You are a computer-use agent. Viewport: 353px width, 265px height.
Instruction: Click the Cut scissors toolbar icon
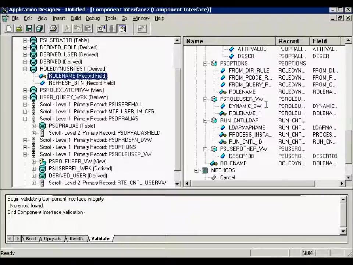[x=67, y=29]
